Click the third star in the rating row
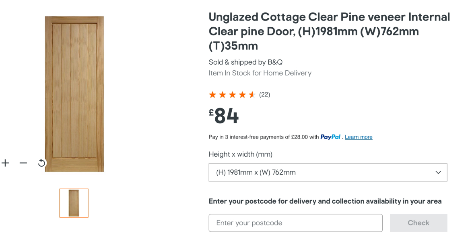Viewport: 470px width, 241px height. click(x=232, y=94)
